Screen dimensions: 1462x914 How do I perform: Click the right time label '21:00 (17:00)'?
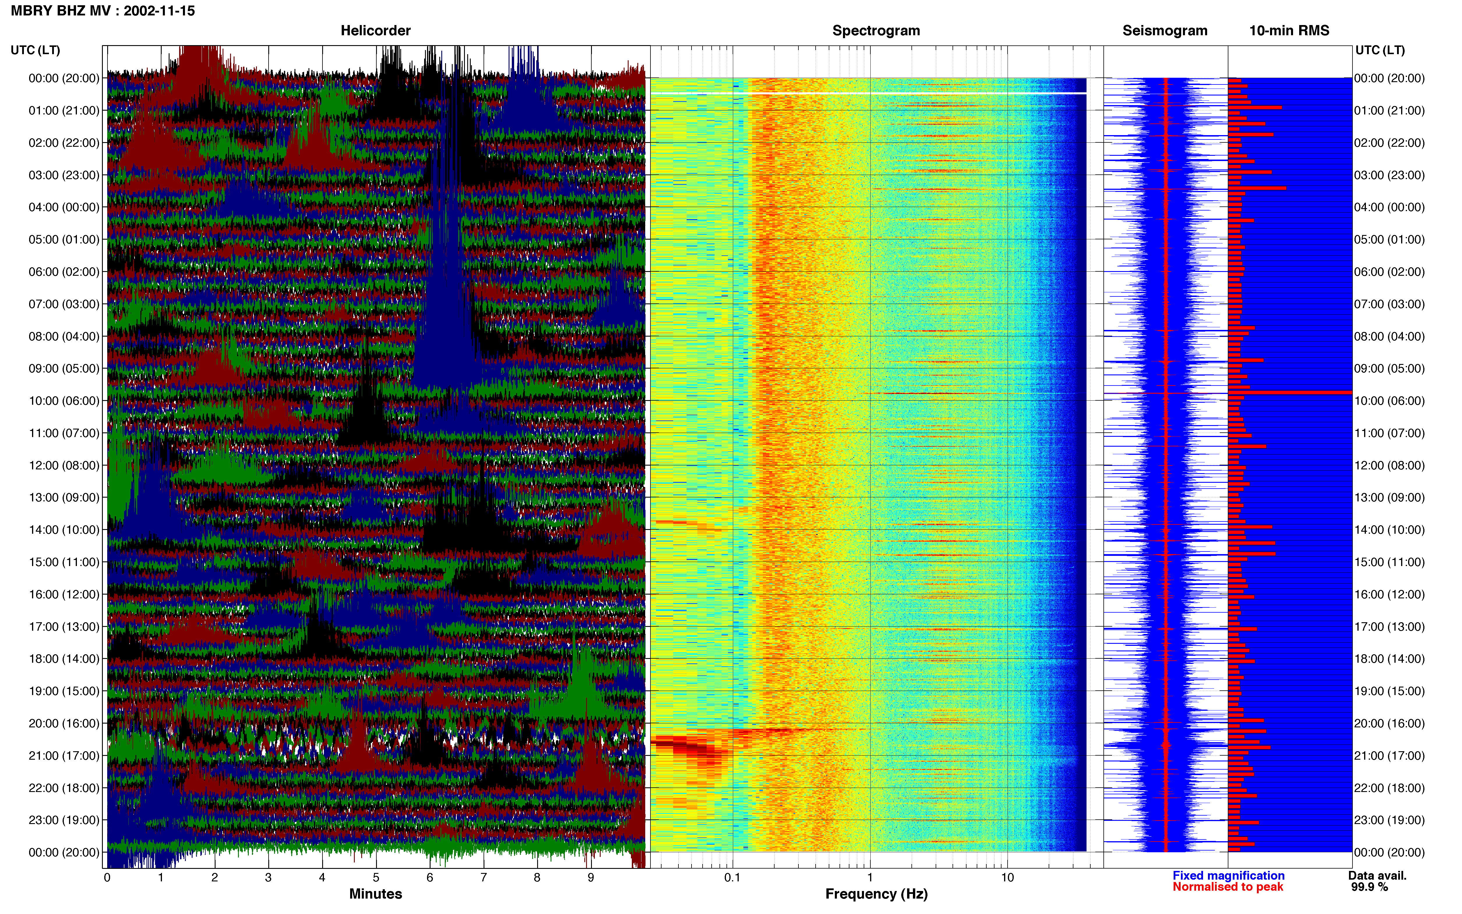click(1389, 756)
